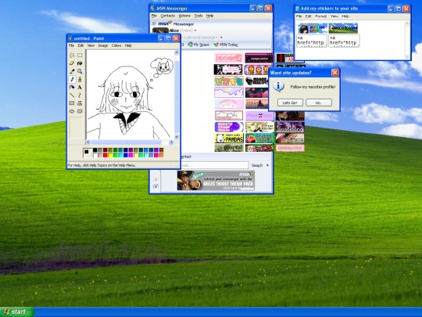Screen dimensions: 422x317
Task: Choose the Ellipse tool in Paint
Action: click(x=72, y=111)
